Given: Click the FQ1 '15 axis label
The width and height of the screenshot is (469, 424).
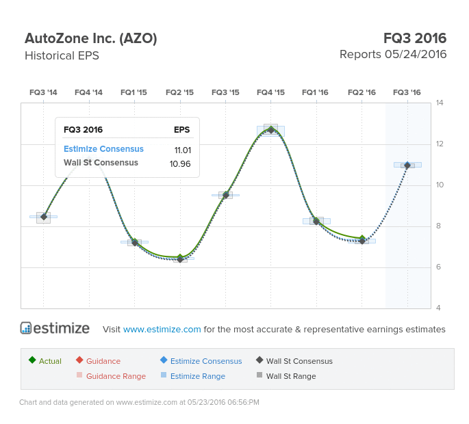Looking at the screenshot, I should point(134,92).
